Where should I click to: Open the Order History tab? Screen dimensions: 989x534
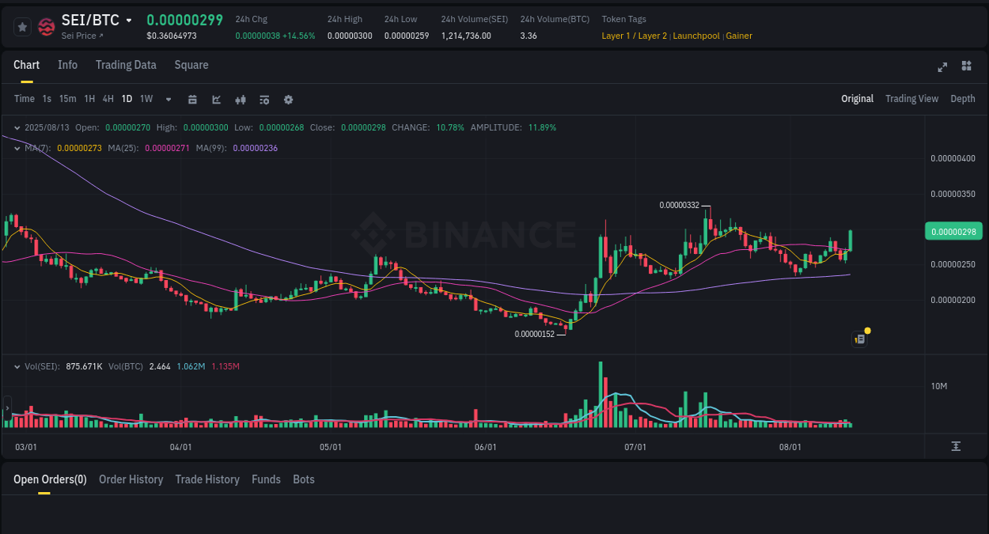tap(131, 479)
